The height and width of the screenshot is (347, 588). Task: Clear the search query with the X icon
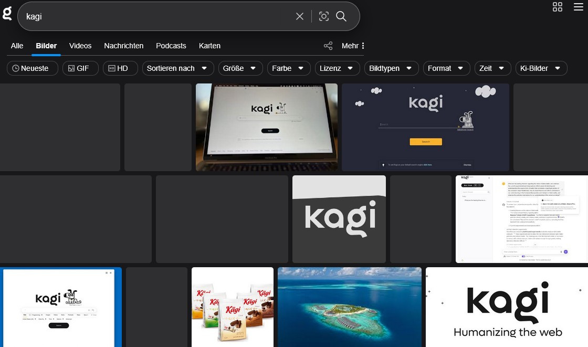tap(300, 16)
